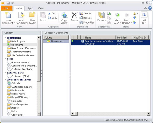Open document Properties
153x123 pixels.
[x=87, y=22]
